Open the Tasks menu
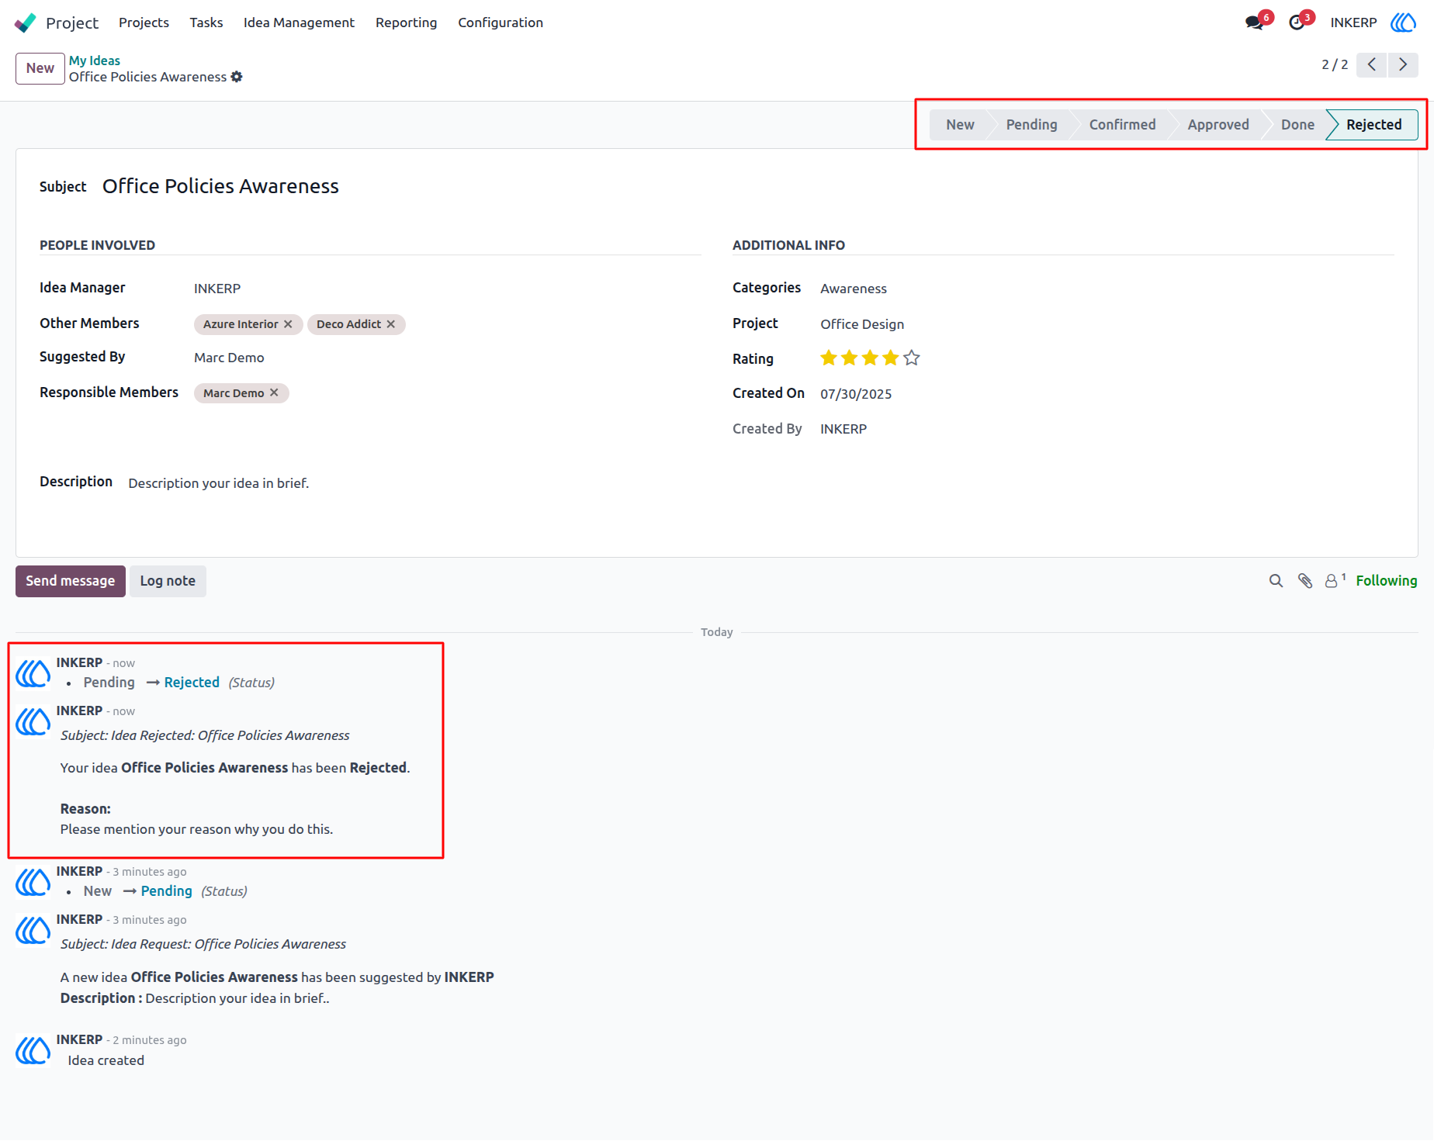Screen dimensions: 1434x1141 pyautogui.click(x=206, y=22)
